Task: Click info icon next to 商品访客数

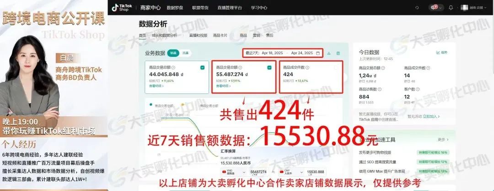Action: 379,89
